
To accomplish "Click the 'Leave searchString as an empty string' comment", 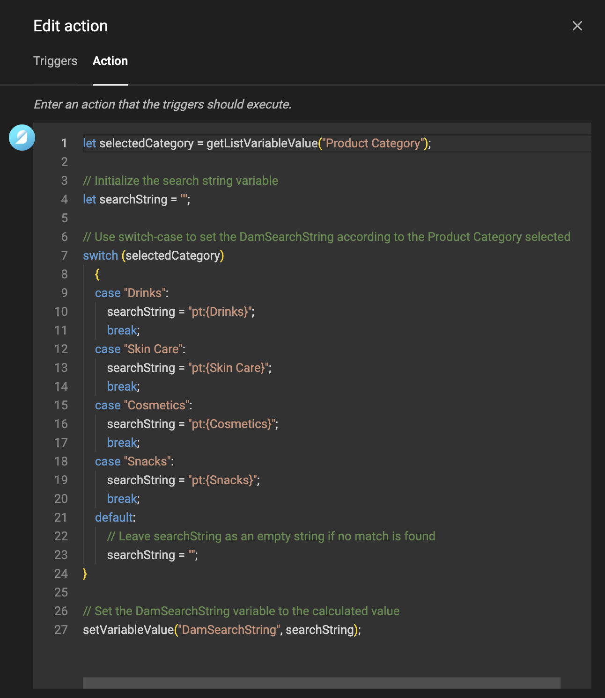I will pos(271,536).
